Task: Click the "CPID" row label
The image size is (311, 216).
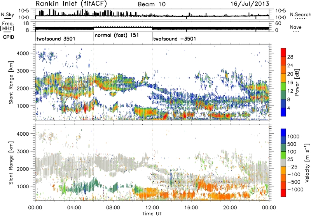Action: coord(9,37)
